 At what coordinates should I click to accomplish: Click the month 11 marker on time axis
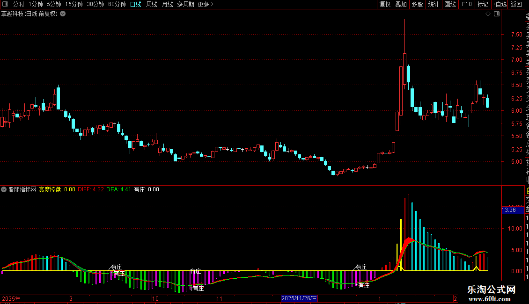coord(219,298)
